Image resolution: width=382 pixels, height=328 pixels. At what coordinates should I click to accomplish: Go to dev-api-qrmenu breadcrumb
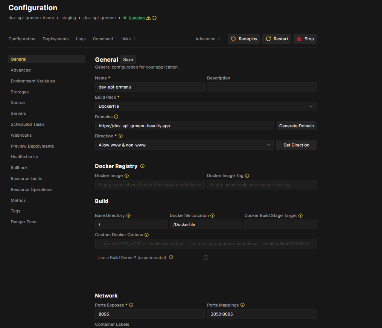coord(99,18)
